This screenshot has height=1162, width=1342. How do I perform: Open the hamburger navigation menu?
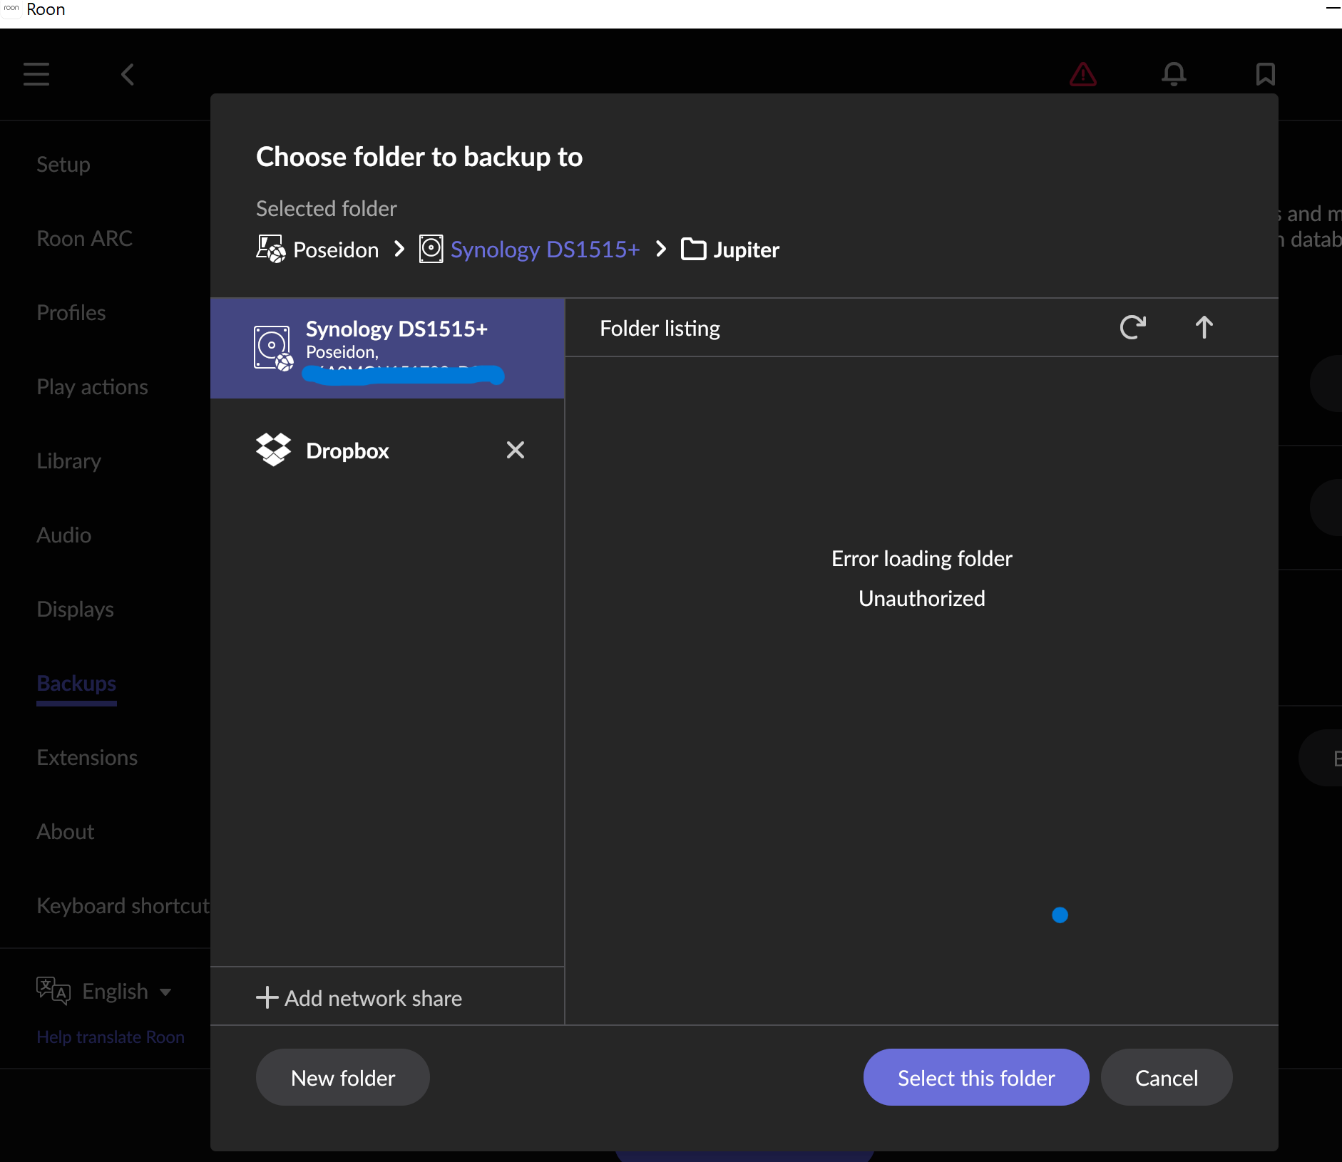[x=36, y=74]
